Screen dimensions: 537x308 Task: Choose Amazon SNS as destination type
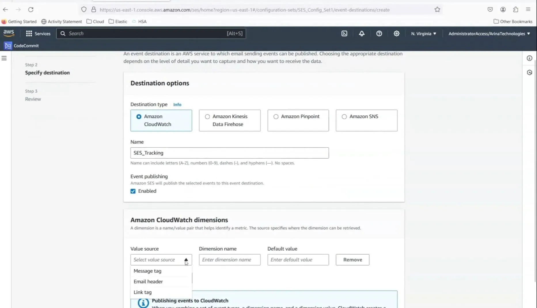(x=344, y=117)
